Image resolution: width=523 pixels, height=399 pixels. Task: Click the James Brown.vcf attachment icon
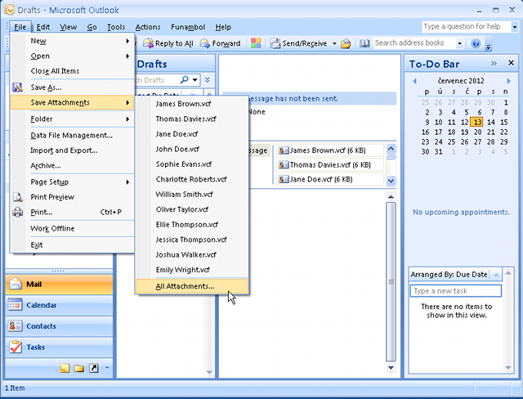pos(284,150)
